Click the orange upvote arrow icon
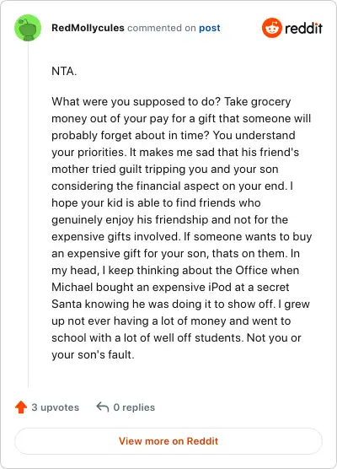 coord(21,407)
